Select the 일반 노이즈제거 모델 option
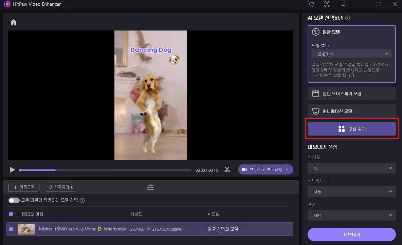Viewport: 402px width, 245px height. click(x=351, y=94)
